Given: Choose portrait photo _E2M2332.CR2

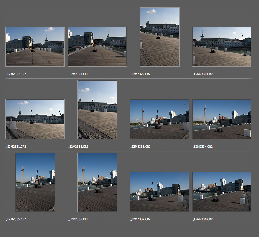Looking at the screenshot, I should pos(97,110).
